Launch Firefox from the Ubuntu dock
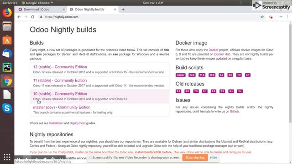Viewport: 292px width, 164px height. click(x=7, y=13)
